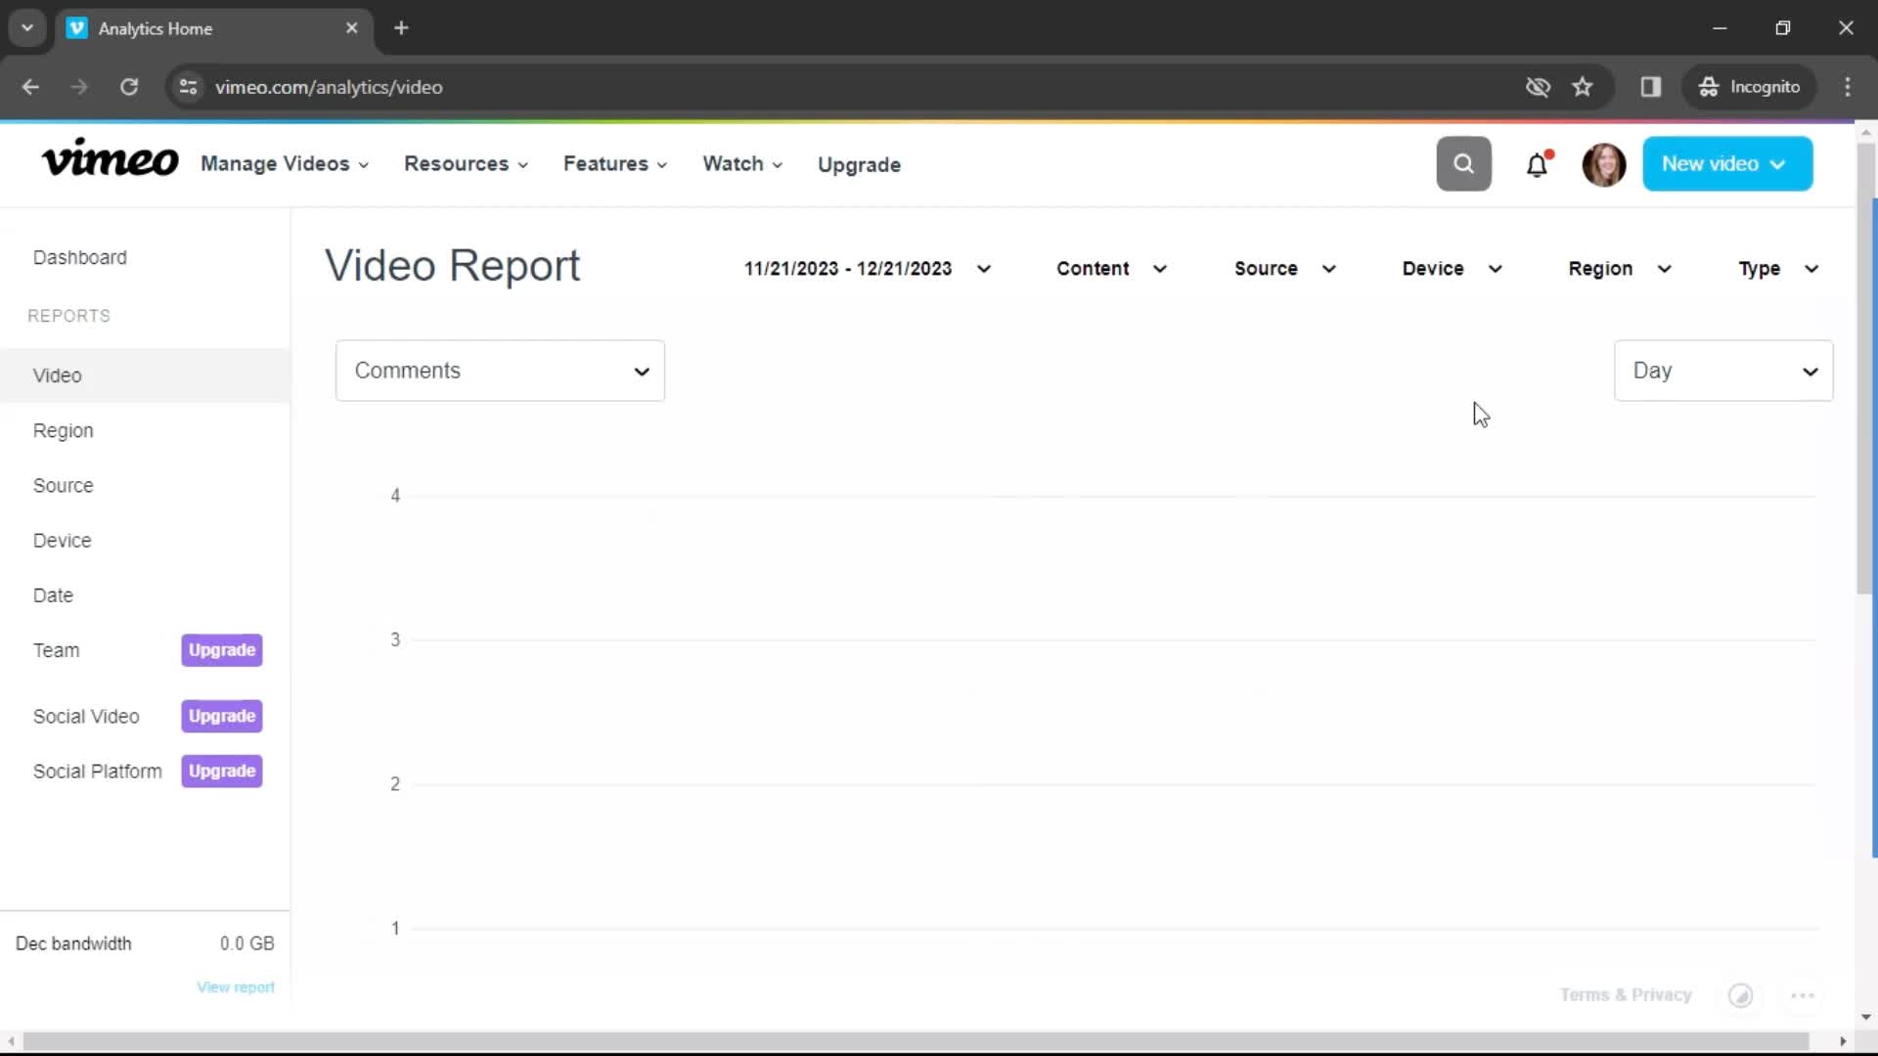Expand the Content filter dropdown
The image size is (1878, 1056).
[1111, 269]
